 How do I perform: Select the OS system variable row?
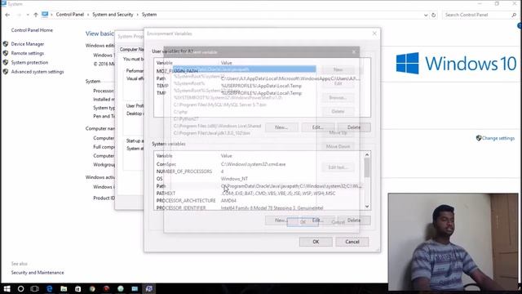259,179
